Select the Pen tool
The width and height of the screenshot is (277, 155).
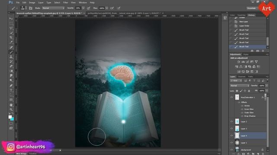11,85
